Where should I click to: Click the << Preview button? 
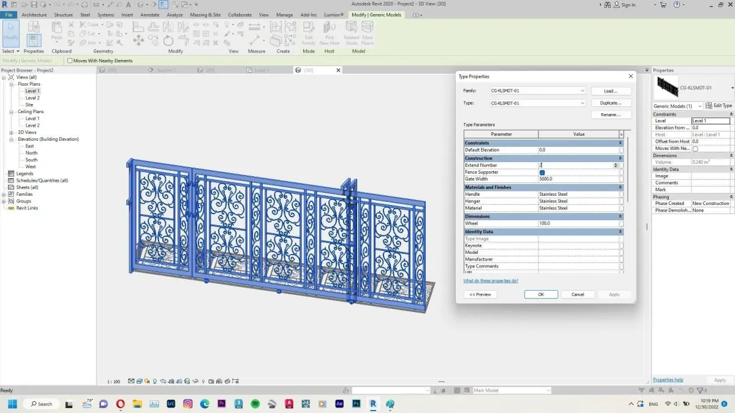pyautogui.click(x=480, y=294)
